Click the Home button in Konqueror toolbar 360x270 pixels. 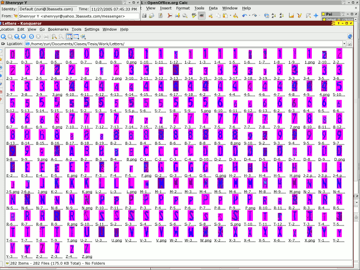(23, 36)
